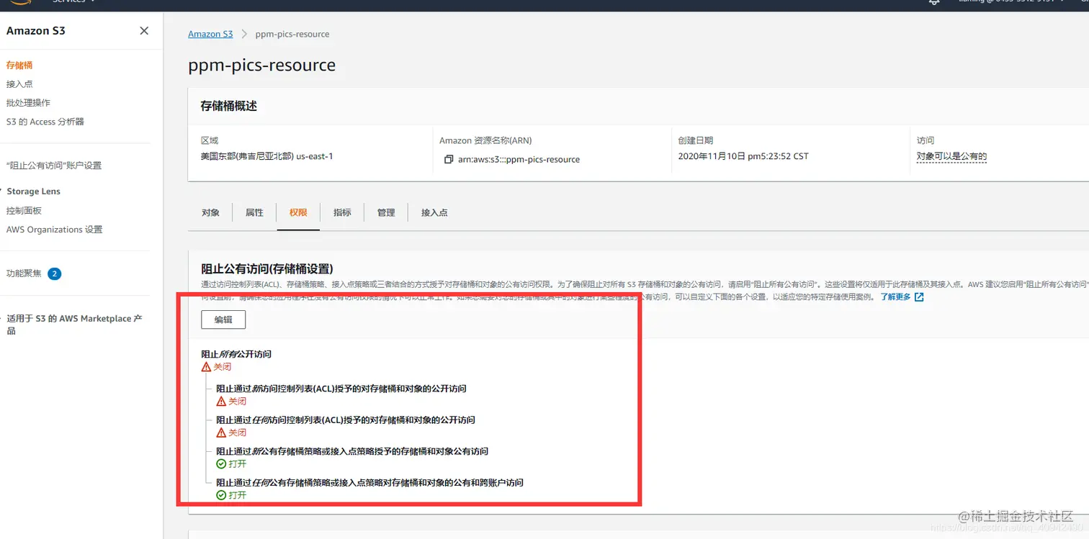Click label 阻止通过任何访问控制列表(ACL)授予的对存储桶和对象的公开访问
The height and width of the screenshot is (539, 1089).
(x=346, y=420)
